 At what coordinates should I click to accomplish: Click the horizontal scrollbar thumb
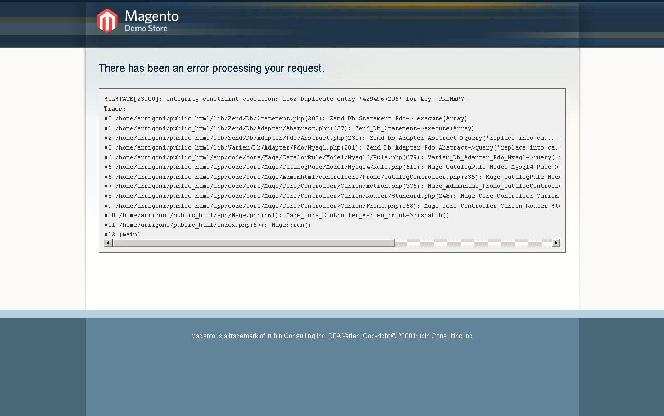253,243
